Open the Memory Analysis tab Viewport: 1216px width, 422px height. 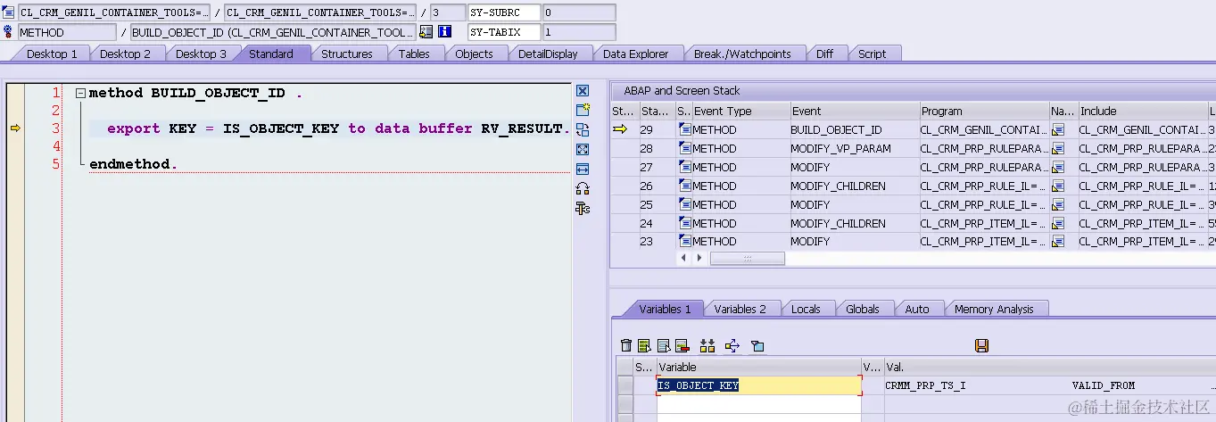coord(994,309)
